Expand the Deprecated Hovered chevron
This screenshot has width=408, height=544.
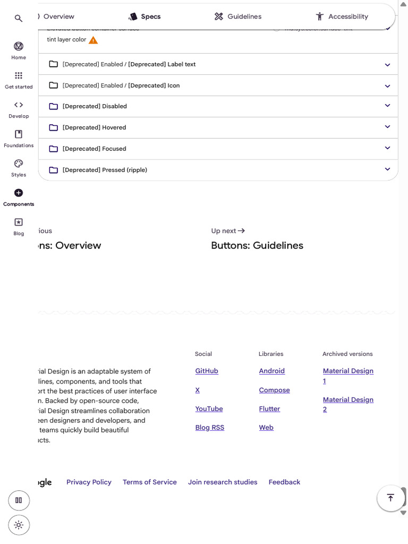(387, 126)
